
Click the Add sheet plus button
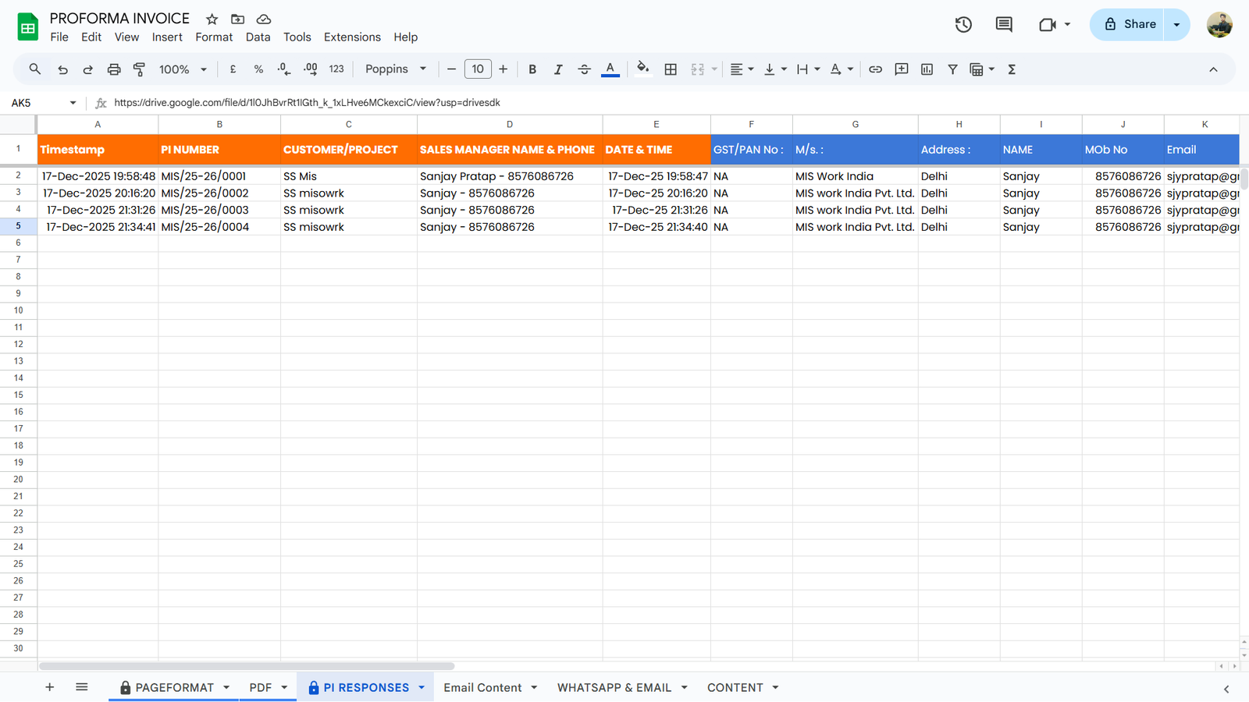49,687
